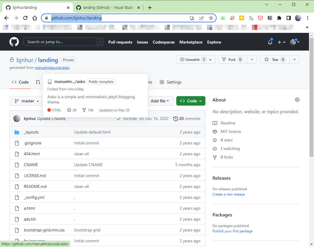Open the CNAME file
The height and width of the screenshot is (247, 314).
click(x=31, y=165)
